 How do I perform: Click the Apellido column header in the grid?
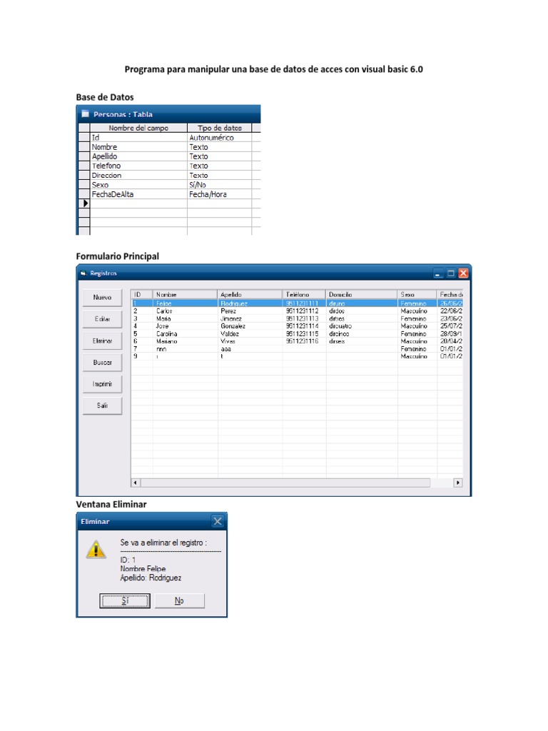click(x=250, y=295)
